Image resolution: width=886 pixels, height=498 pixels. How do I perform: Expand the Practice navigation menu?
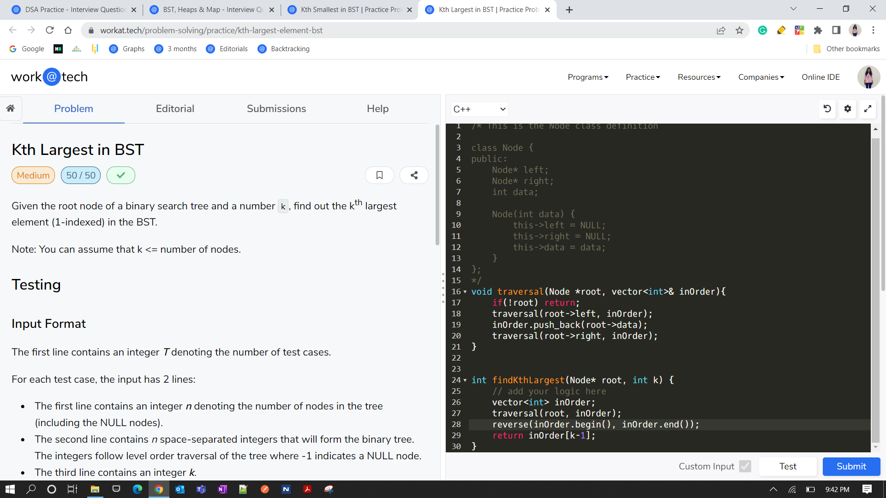(643, 77)
